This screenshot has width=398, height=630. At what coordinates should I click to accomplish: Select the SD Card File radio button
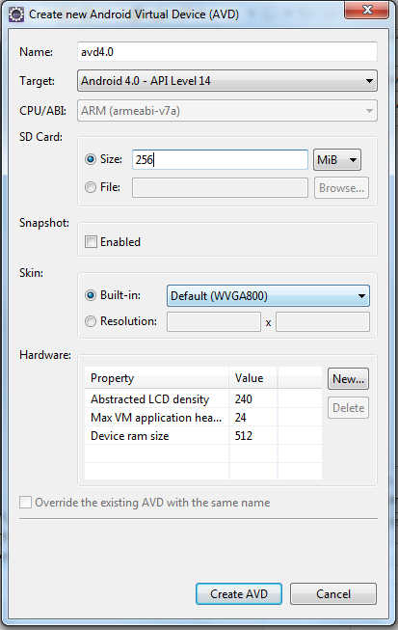[x=91, y=187]
